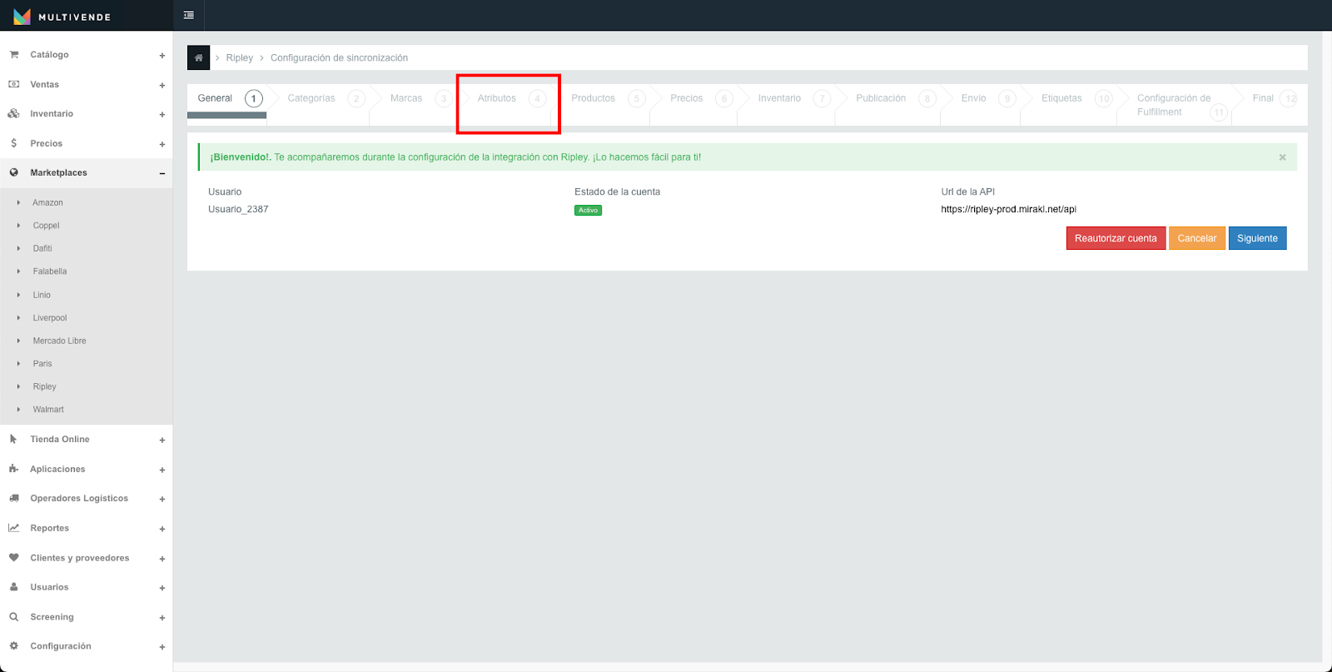Expand the Catálogo menu plus sign
Screen dimensions: 1332x672
coord(162,56)
